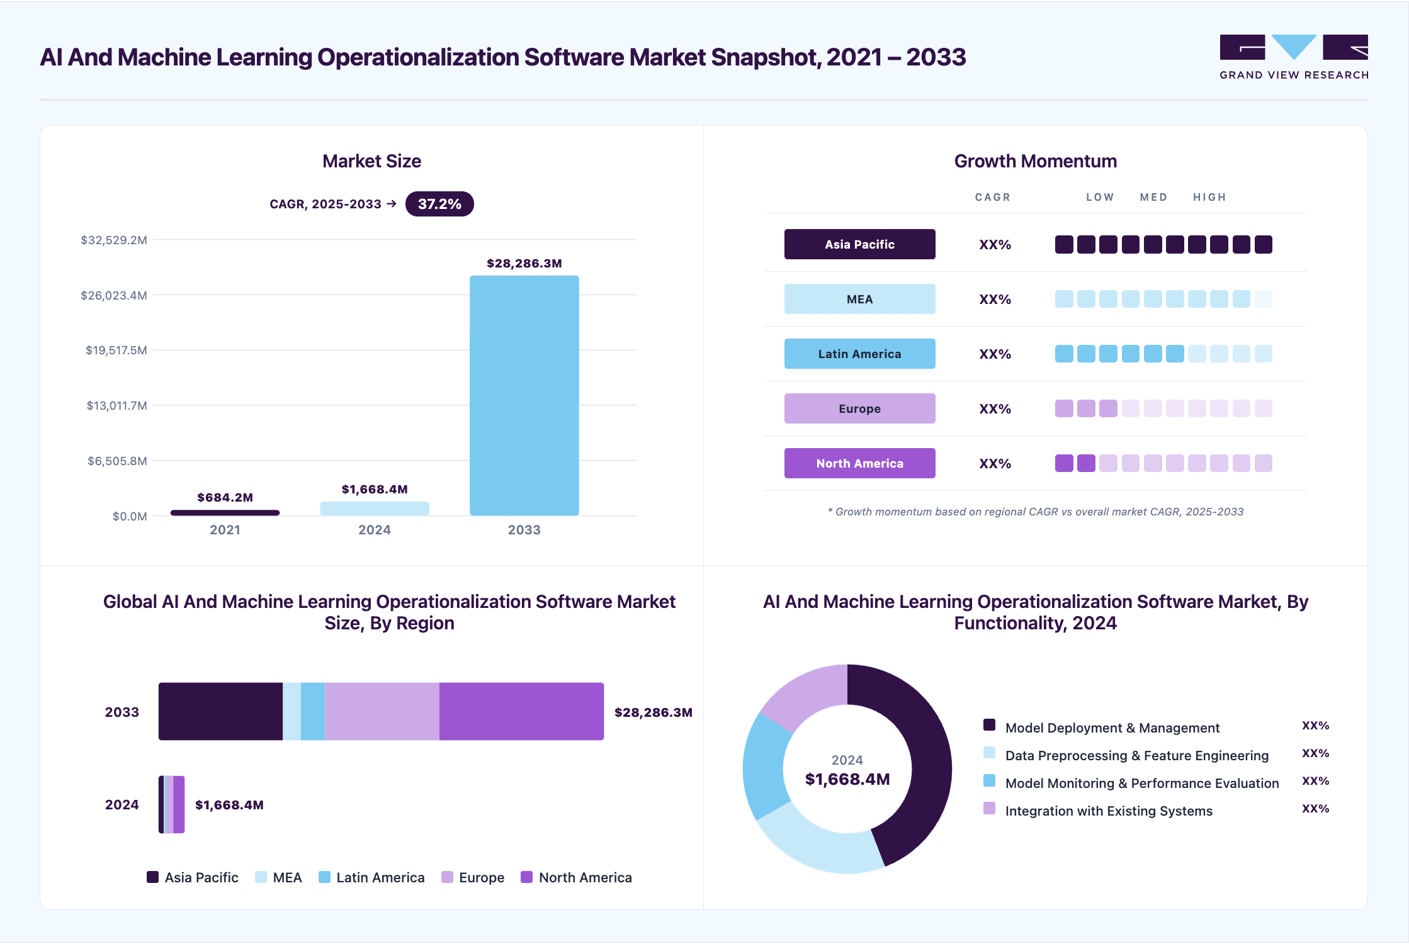
Task: Click the Integration with Existing Systems legend swatch
Action: point(989,808)
